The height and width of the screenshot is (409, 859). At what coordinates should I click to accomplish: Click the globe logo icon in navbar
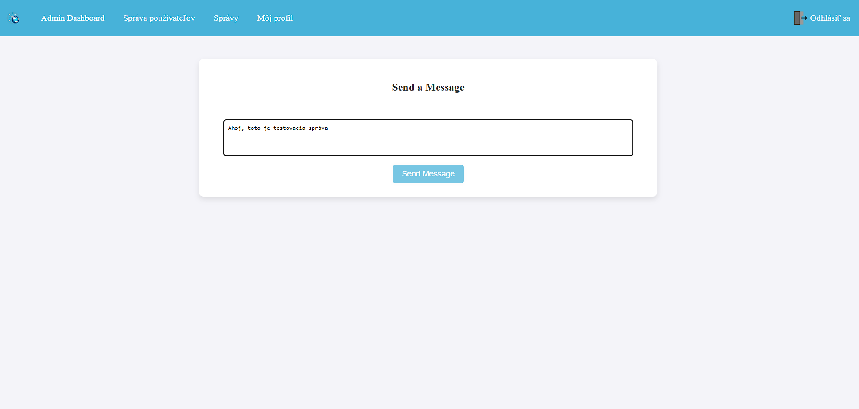(14, 18)
